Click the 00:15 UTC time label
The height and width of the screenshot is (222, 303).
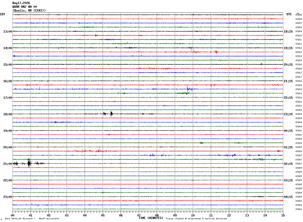pos(288,131)
